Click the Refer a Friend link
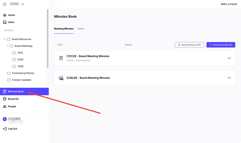 (229, 4)
